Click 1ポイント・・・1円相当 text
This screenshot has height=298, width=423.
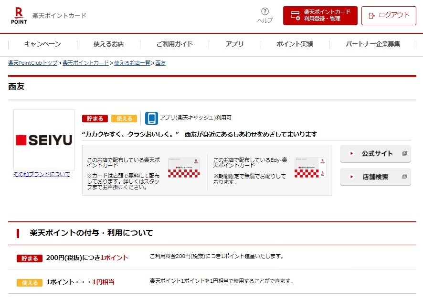point(80,282)
